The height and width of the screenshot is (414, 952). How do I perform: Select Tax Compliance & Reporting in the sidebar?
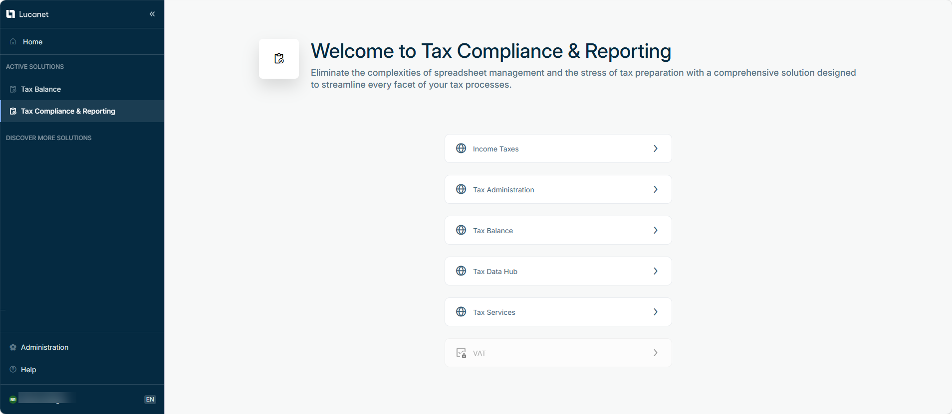(82, 111)
